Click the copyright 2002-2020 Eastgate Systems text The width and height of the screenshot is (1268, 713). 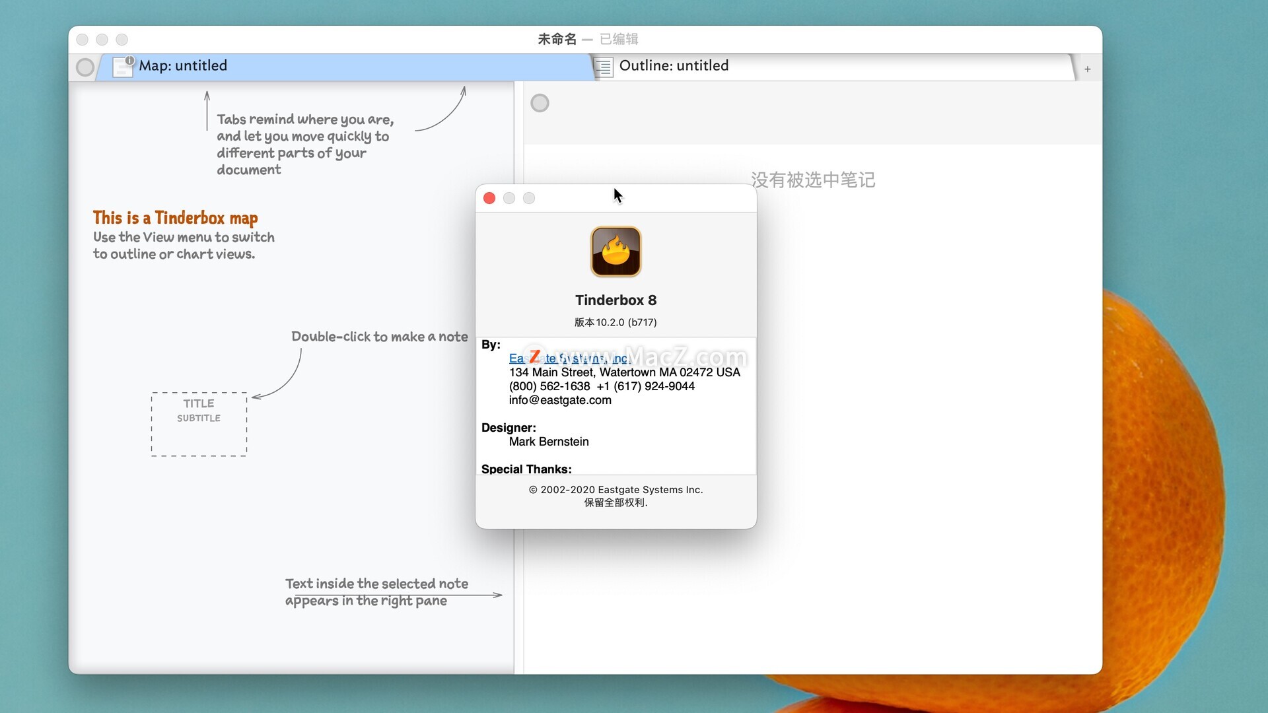(616, 490)
